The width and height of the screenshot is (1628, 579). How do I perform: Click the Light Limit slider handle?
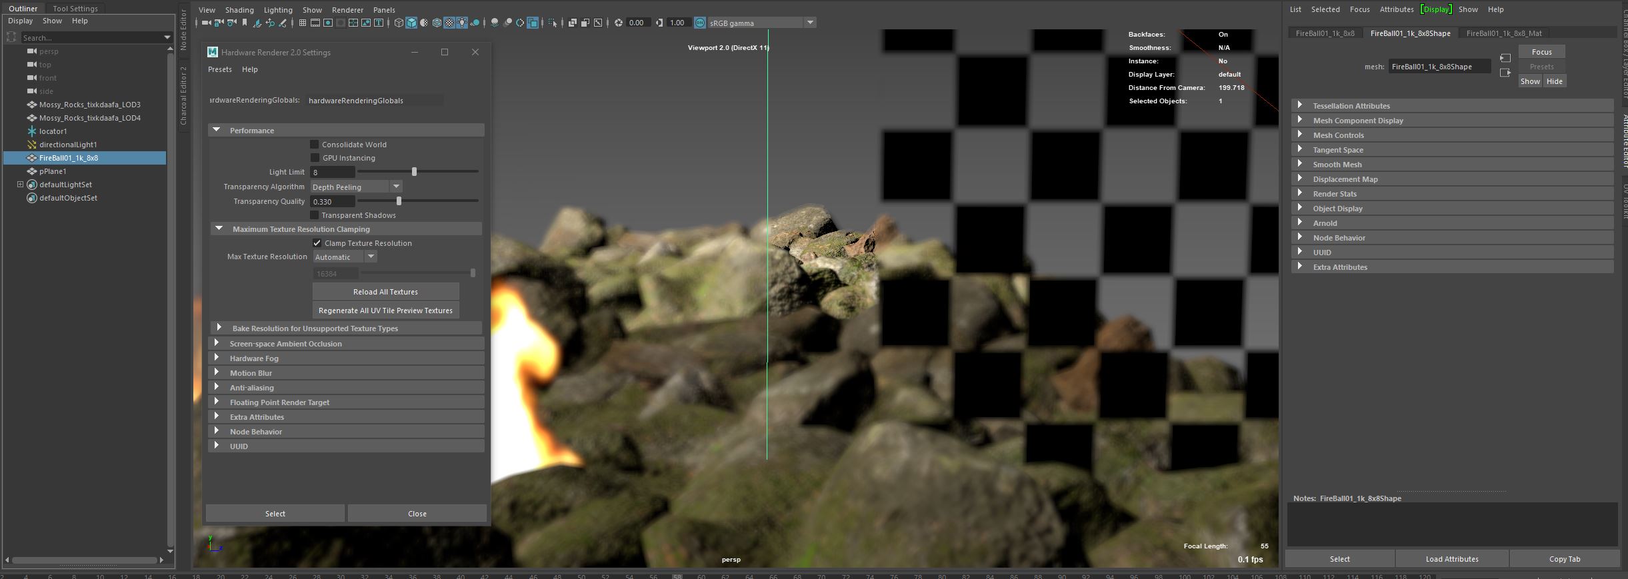coord(414,172)
